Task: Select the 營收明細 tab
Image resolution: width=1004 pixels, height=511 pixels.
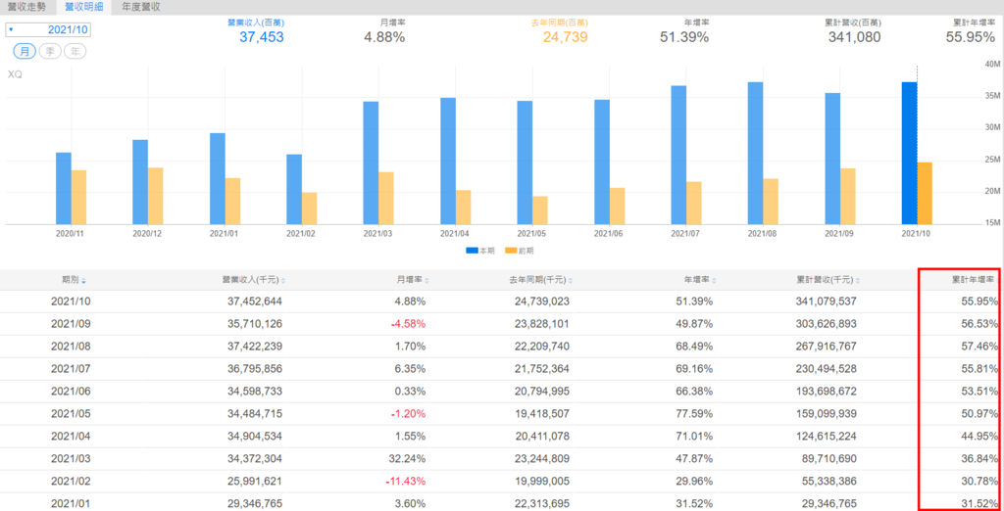Action: (x=82, y=7)
